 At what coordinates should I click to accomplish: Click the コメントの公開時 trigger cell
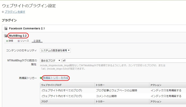106,96
